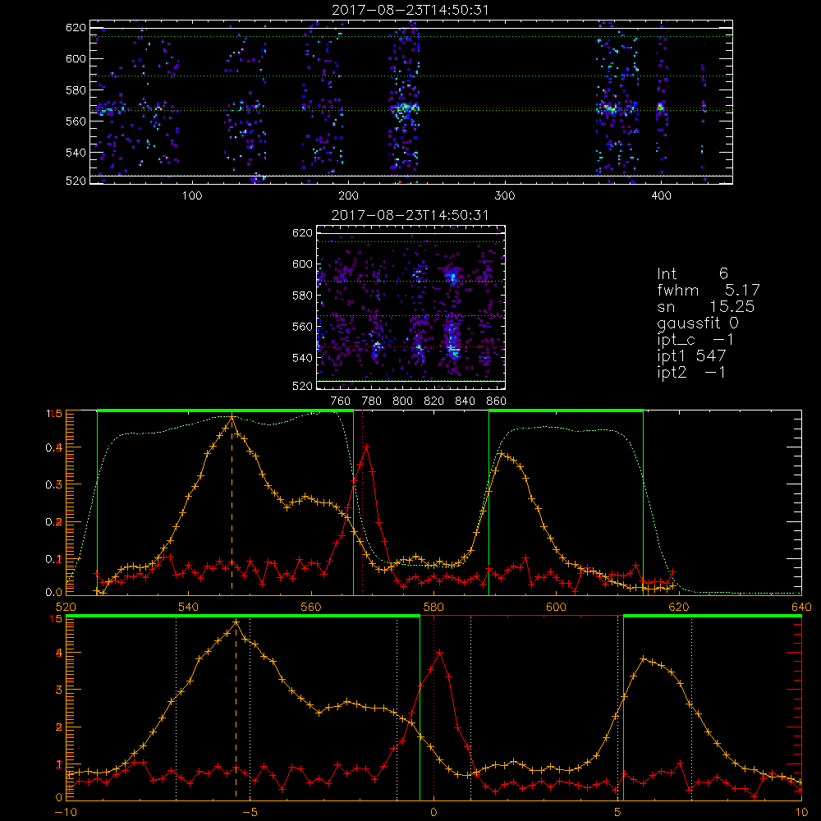Select the 'sn 15.25' readout
The width and height of the screenshot is (821, 821).
coord(706,306)
